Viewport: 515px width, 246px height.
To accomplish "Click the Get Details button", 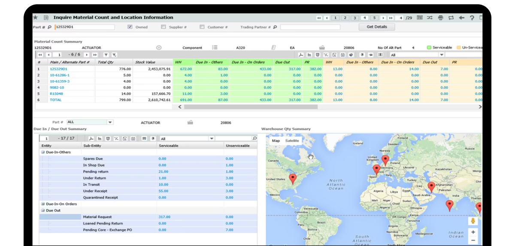I will [x=377, y=27].
